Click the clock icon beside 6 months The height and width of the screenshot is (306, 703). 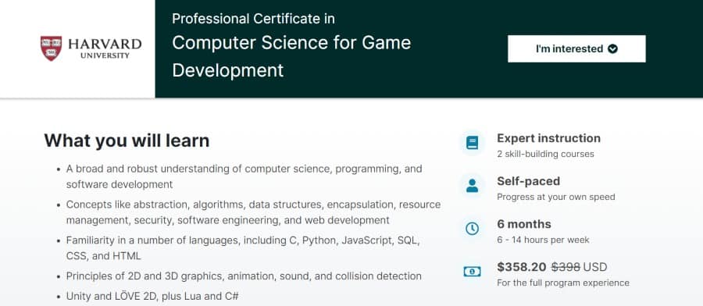(472, 229)
